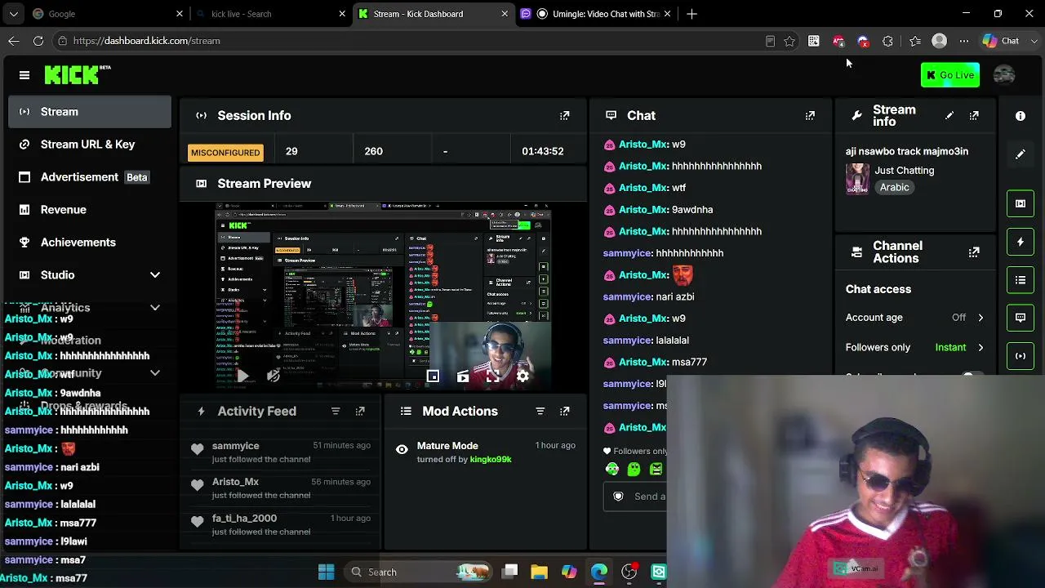Screen dimensions: 1045x588
Task: Open the user profile avatar menu
Action: tap(1004, 75)
